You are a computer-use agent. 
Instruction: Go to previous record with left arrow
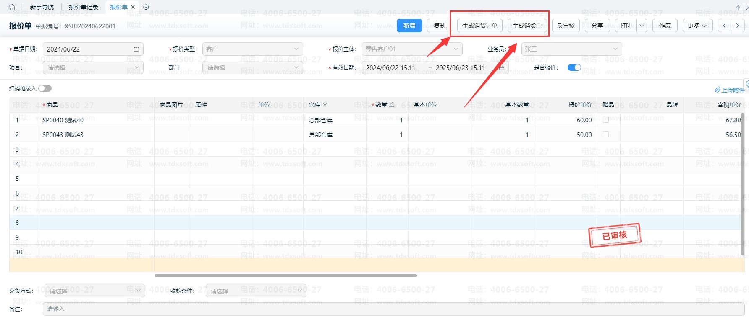coord(724,26)
